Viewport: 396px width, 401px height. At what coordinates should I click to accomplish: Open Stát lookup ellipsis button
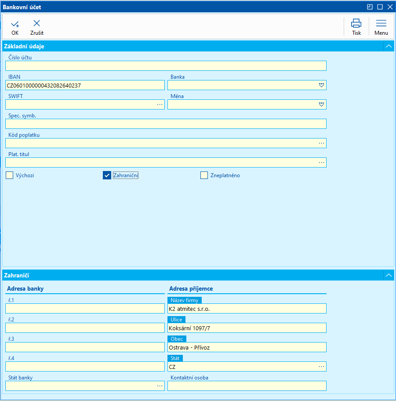coord(321,367)
